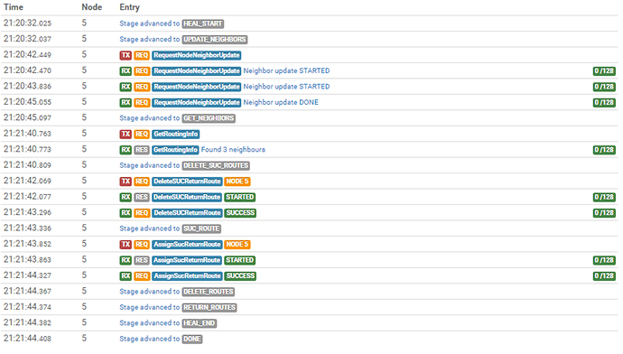Click the Neighbor update DONE text
The width and height of the screenshot is (623, 354).
coord(281,102)
